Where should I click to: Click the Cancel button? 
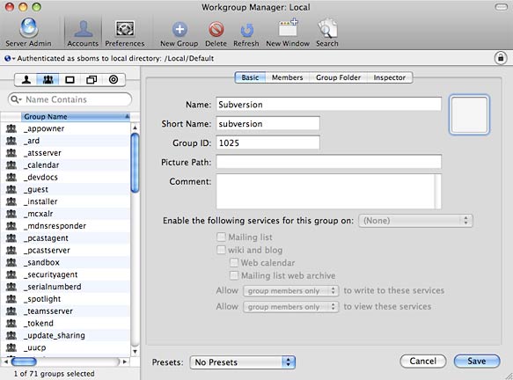423,361
